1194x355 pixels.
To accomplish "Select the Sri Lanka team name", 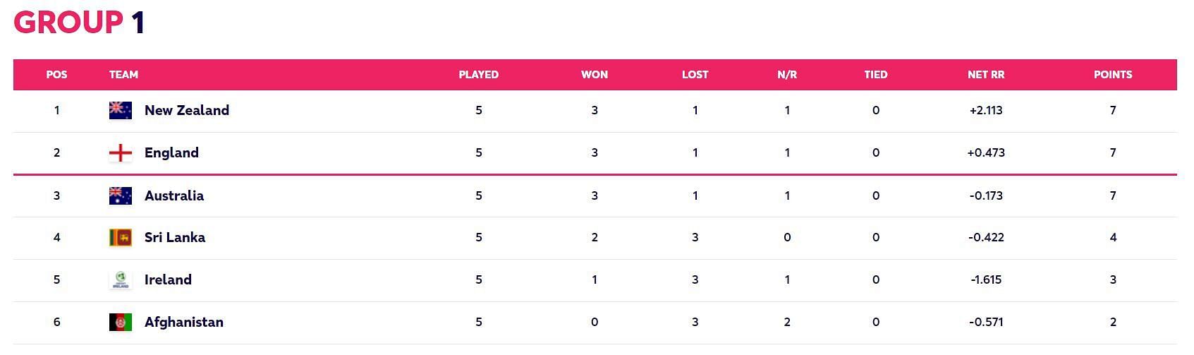I will (x=175, y=237).
